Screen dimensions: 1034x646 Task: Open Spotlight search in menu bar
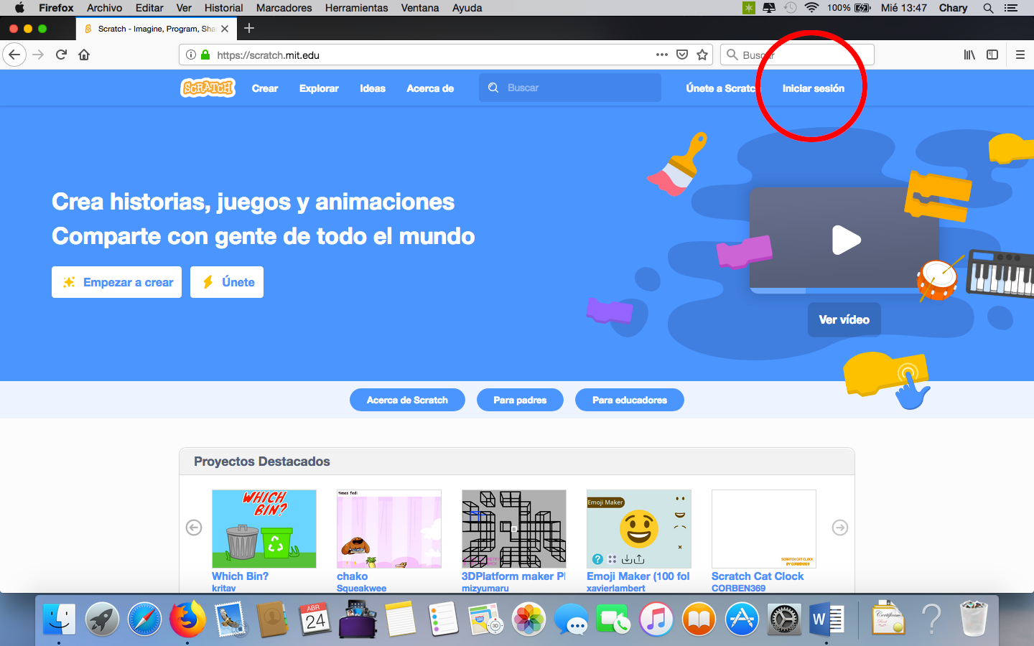(989, 8)
